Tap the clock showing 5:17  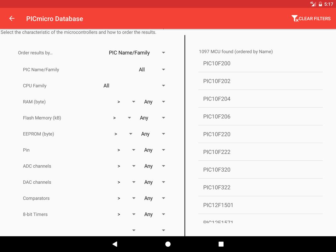pos(328,4)
